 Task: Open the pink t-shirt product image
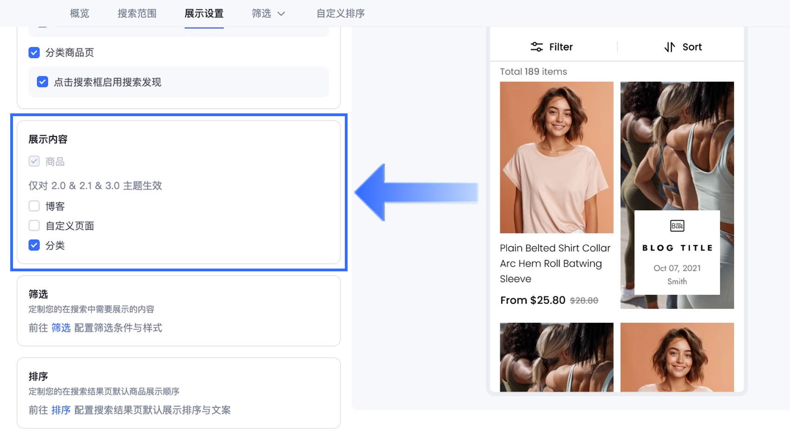point(557,158)
